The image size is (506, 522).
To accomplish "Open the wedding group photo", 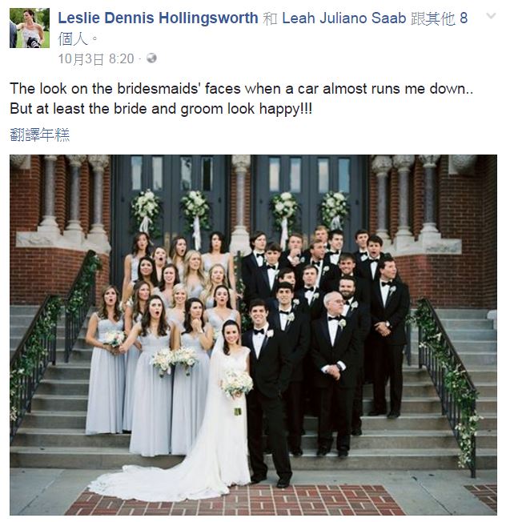I will (x=253, y=335).
